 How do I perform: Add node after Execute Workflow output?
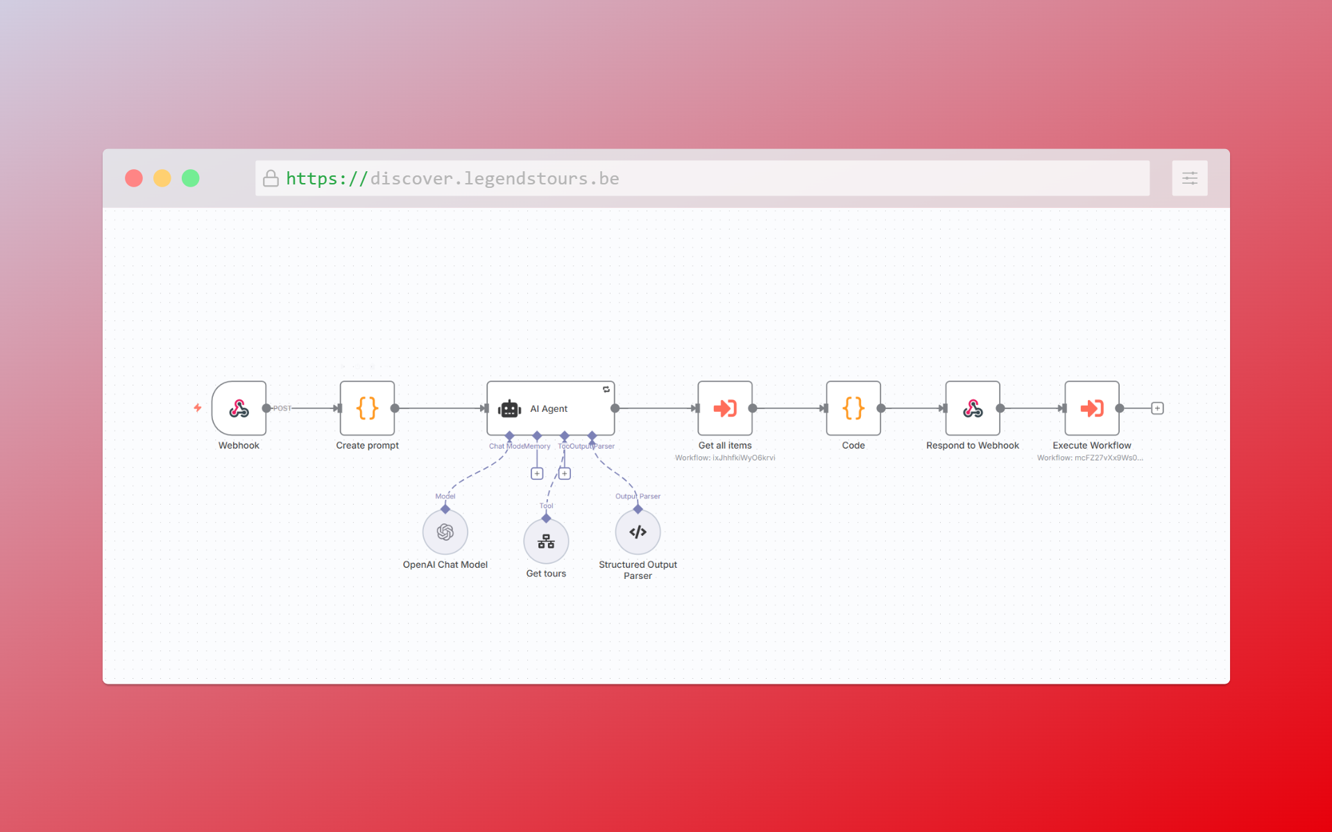[1157, 408]
